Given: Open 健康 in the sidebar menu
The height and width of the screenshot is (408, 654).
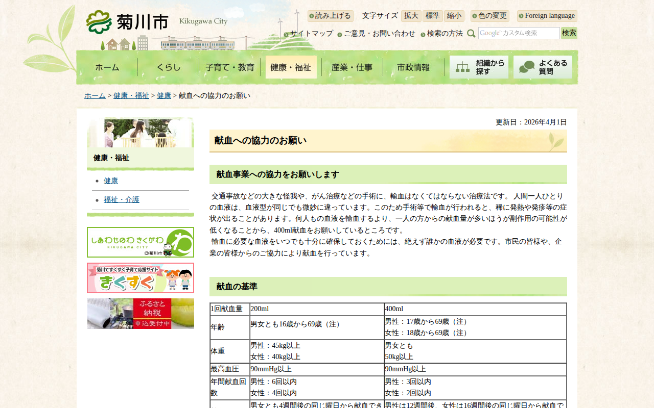Looking at the screenshot, I should click(x=111, y=181).
